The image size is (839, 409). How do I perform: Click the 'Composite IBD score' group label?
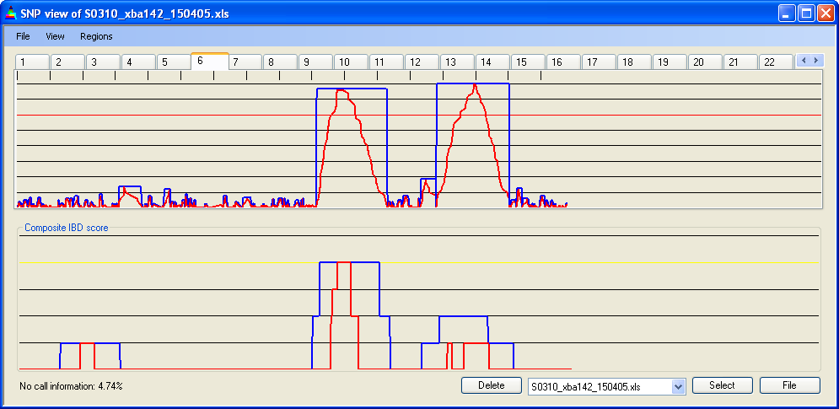click(x=67, y=228)
